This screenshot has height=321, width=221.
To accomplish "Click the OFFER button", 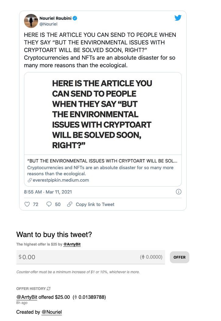I will pos(179,257).
